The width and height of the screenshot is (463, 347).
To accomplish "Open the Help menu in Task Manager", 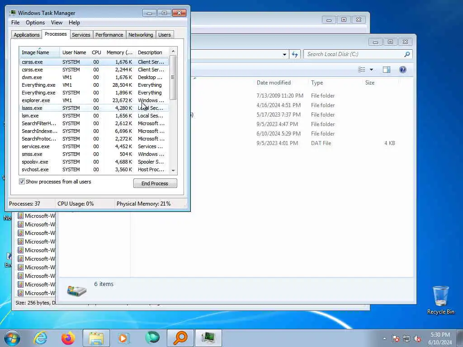I will [74, 23].
